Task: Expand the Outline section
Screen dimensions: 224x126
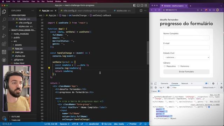Action: (15, 117)
